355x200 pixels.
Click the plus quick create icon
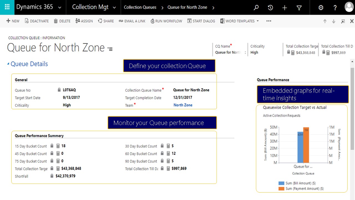tap(285, 7)
